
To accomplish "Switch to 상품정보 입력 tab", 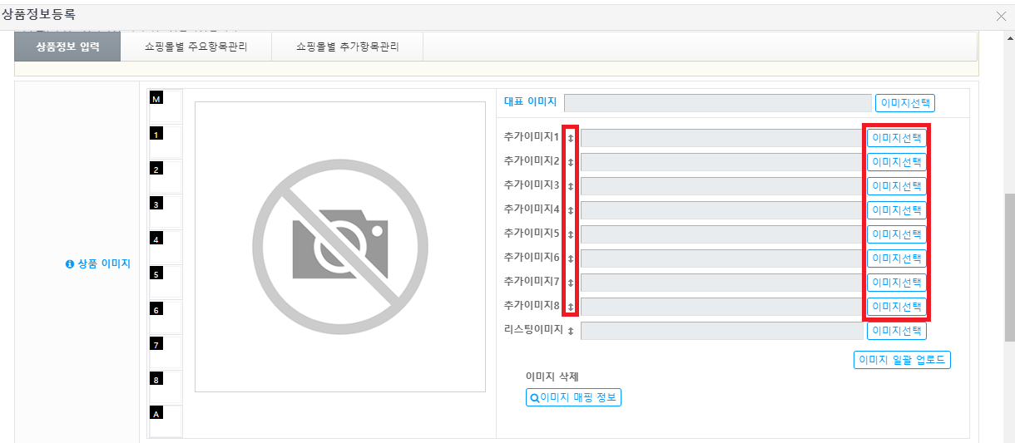I will [x=67, y=47].
